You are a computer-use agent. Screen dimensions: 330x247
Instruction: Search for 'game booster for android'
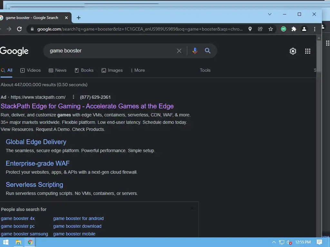[78, 218]
